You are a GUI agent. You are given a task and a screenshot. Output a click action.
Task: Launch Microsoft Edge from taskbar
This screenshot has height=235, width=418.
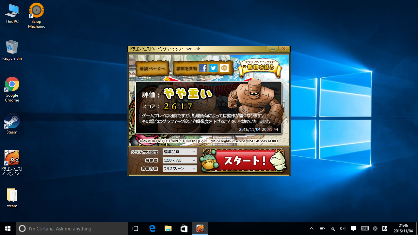[152, 228]
